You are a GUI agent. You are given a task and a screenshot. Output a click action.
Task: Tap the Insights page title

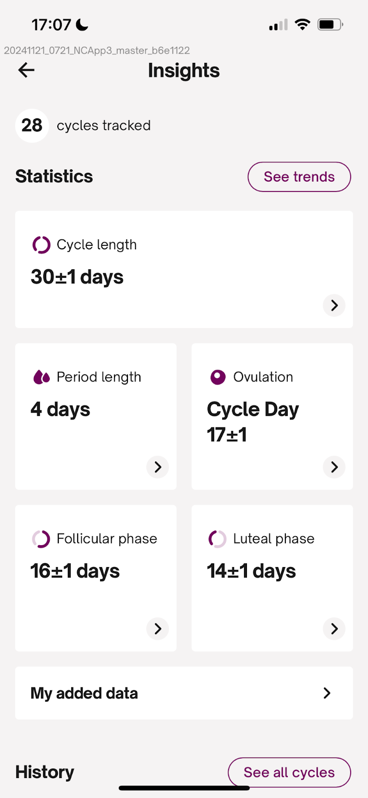pos(184,71)
